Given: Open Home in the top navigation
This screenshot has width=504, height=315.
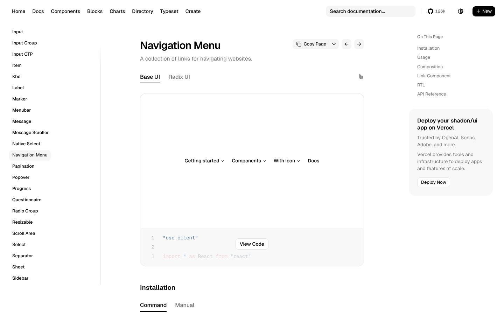Looking at the screenshot, I should (19, 11).
